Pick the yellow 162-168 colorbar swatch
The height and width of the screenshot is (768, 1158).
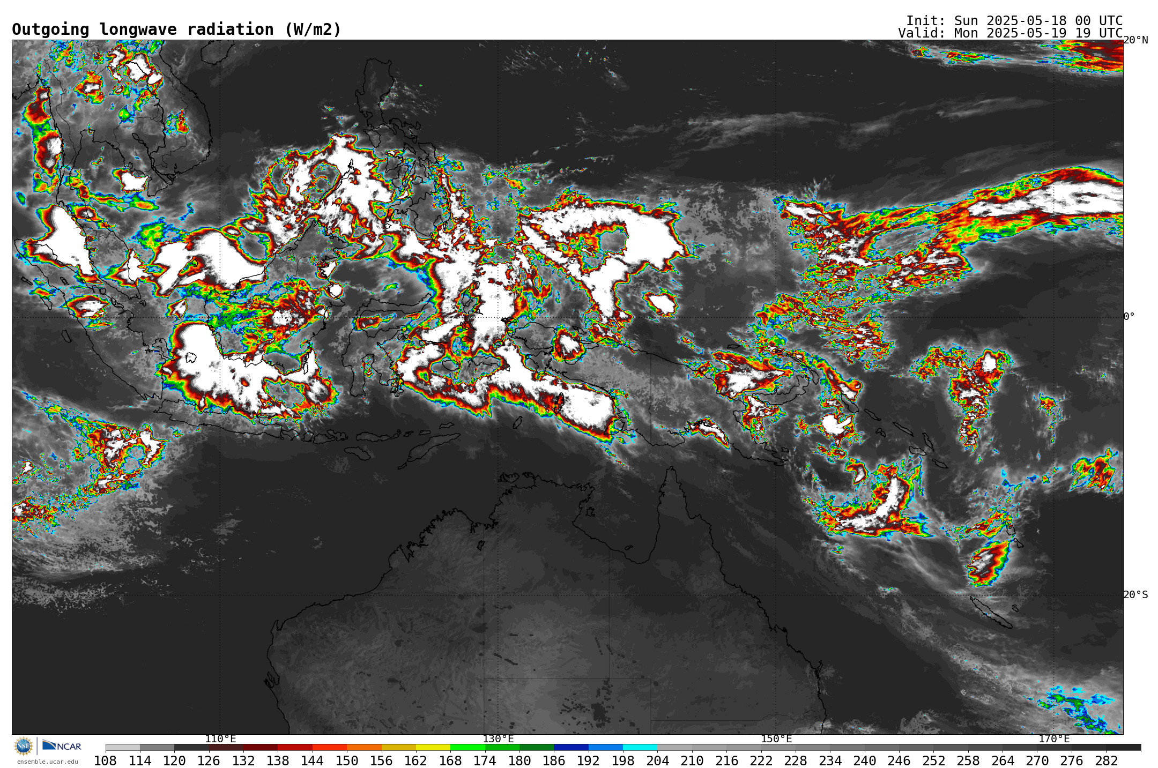click(x=433, y=748)
